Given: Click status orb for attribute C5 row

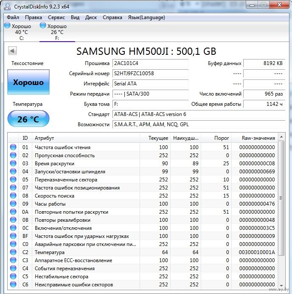Looking at the screenshot, I should (13, 276).
